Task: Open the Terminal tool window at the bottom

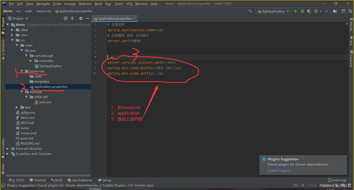Action: point(38,180)
